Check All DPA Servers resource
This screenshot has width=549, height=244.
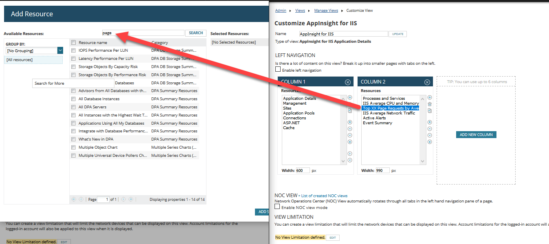[x=73, y=107]
